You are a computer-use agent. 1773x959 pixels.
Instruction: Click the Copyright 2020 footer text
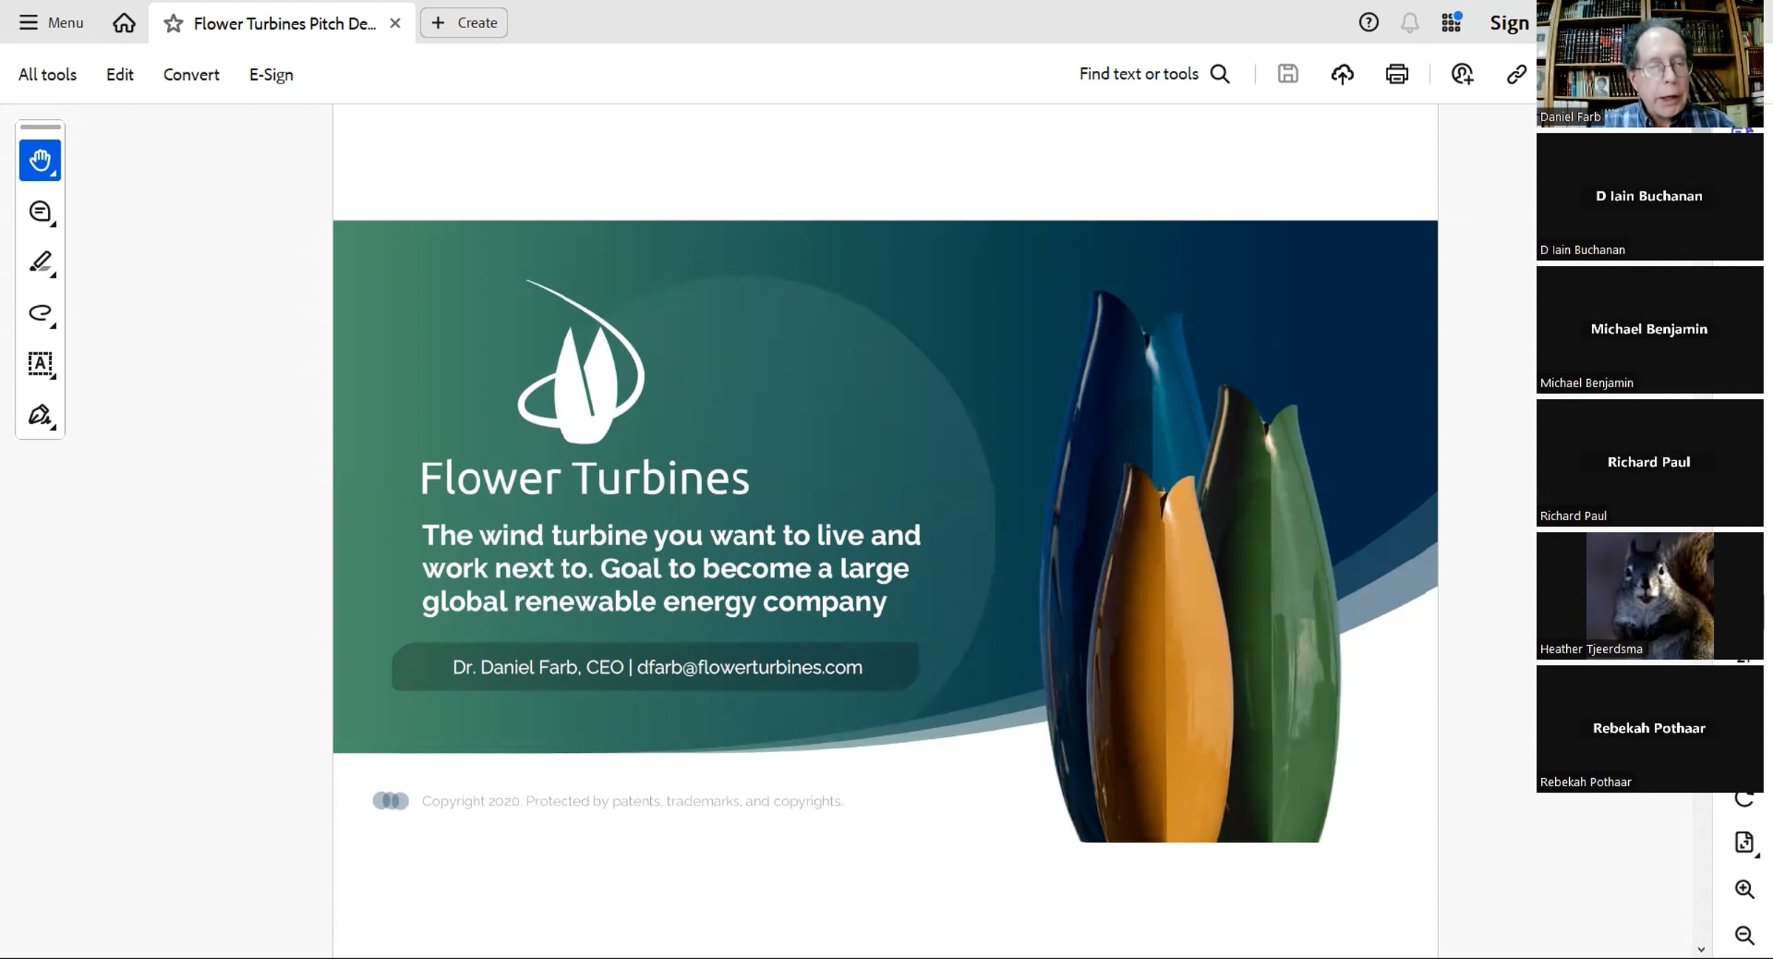(x=632, y=801)
